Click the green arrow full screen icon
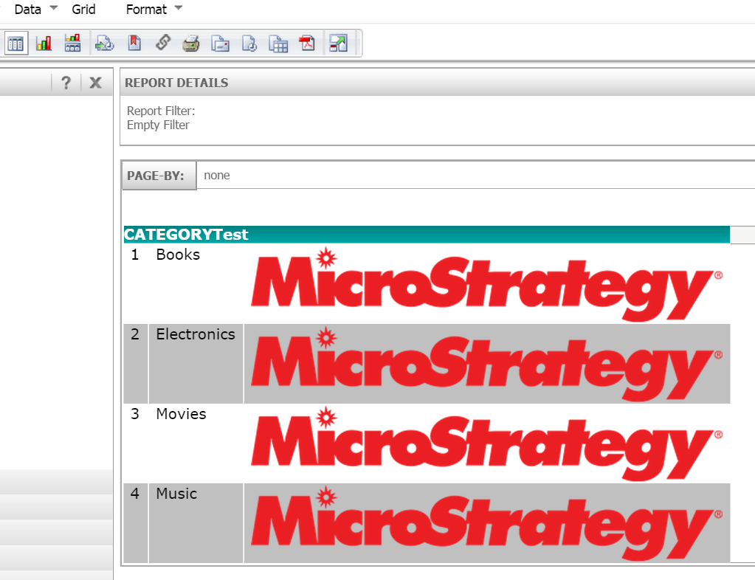The height and width of the screenshot is (580, 755). point(338,44)
